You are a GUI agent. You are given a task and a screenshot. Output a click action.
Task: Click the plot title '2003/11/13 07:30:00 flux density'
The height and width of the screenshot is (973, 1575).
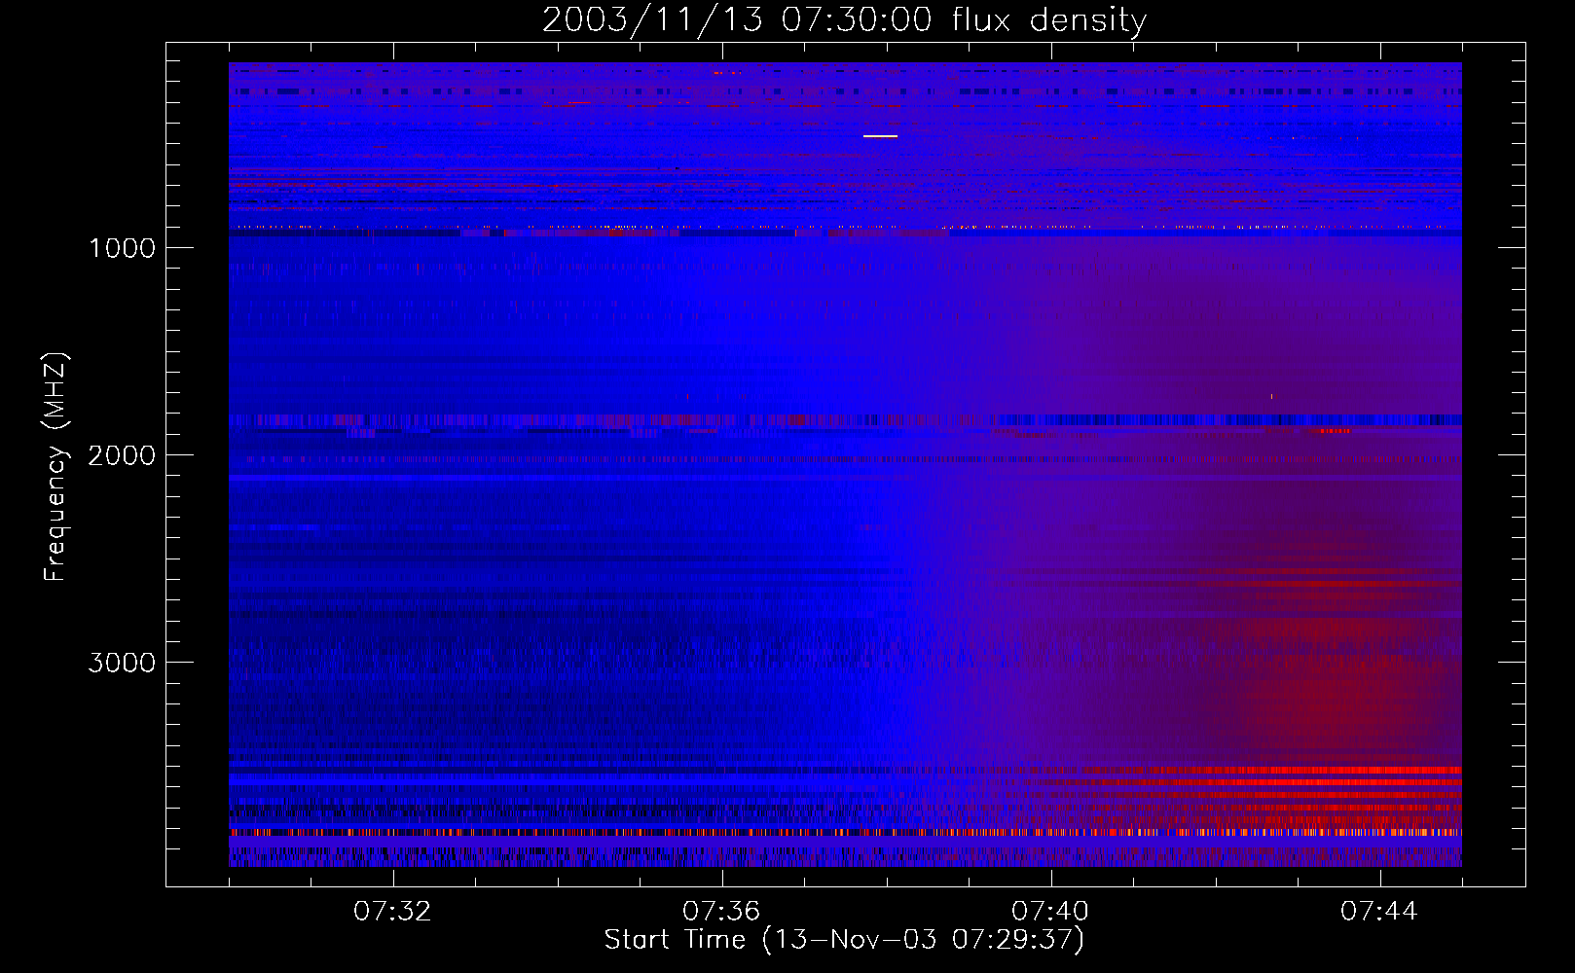(x=844, y=19)
